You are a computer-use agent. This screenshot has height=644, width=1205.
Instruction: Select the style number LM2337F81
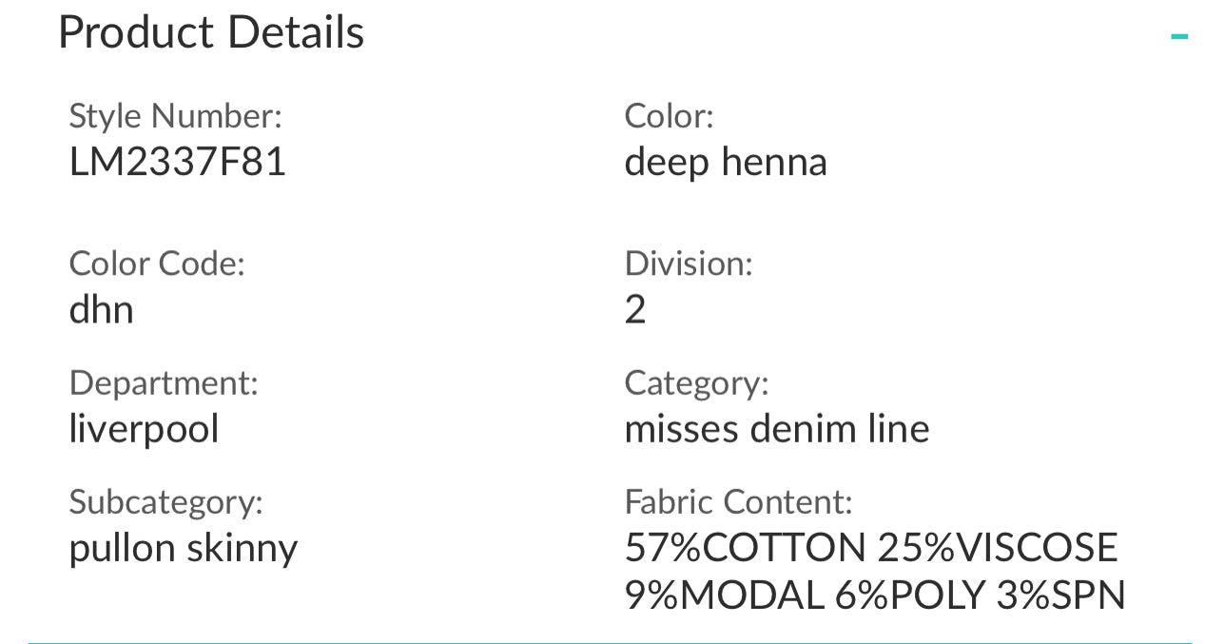click(178, 162)
